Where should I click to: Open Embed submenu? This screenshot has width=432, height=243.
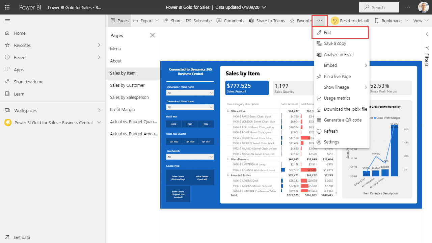coord(342,65)
